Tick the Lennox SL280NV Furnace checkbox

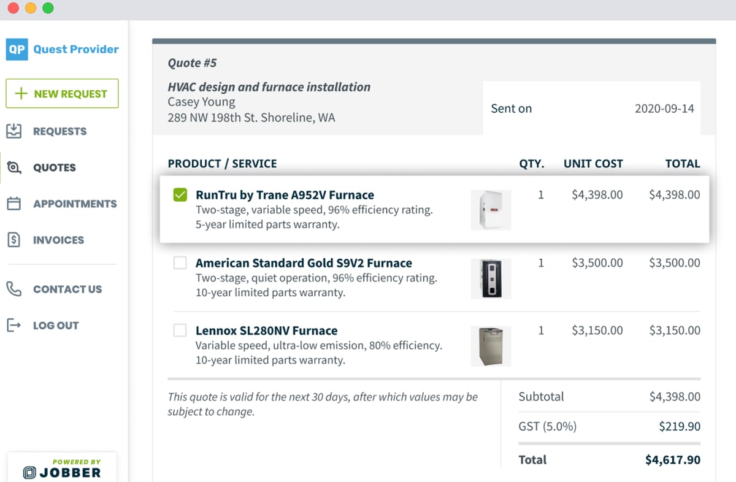coord(180,331)
